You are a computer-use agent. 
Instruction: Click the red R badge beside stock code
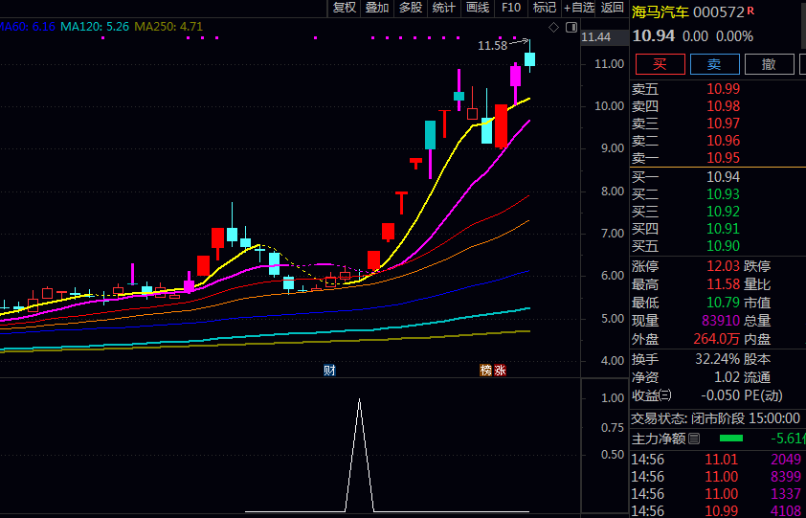[750, 11]
